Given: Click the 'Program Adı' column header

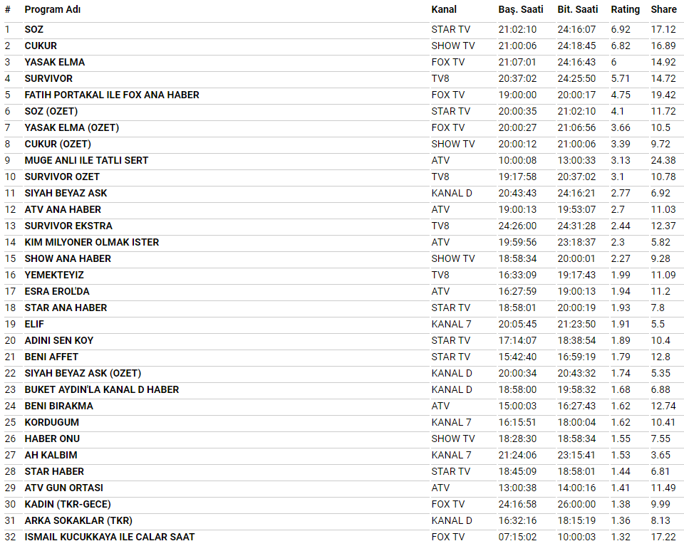Looking at the screenshot, I should tap(52, 9).
